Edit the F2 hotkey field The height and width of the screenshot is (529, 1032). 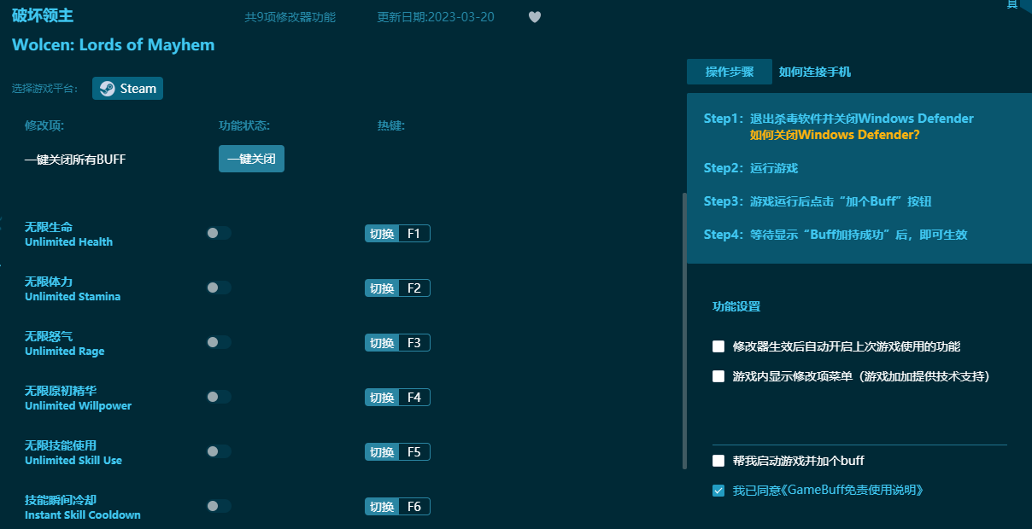pyautogui.click(x=414, y=288)
